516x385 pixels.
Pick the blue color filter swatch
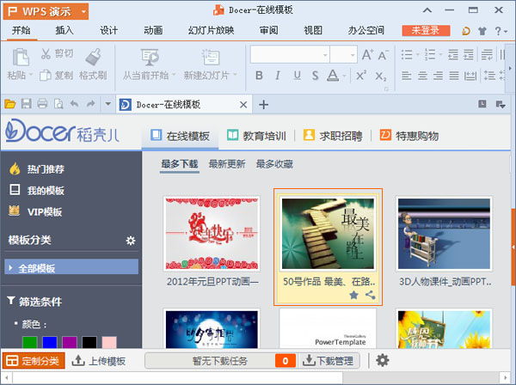pos(50,342)
